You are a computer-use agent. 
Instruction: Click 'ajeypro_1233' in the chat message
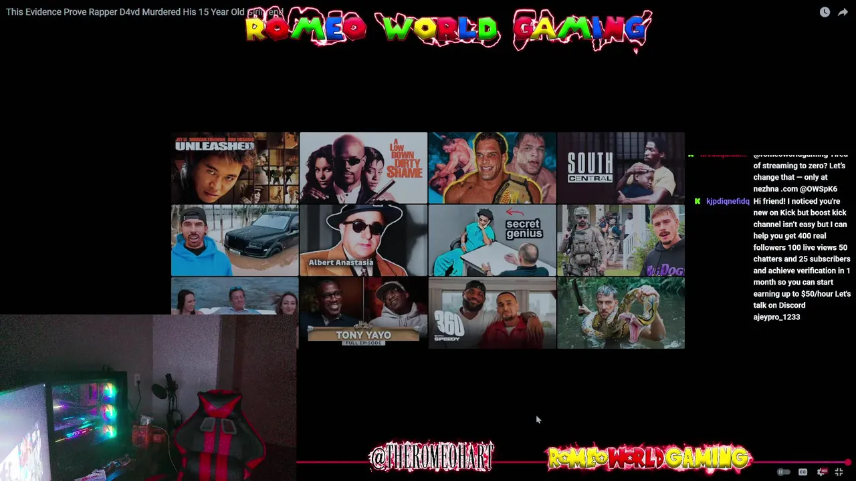(776, 317)
